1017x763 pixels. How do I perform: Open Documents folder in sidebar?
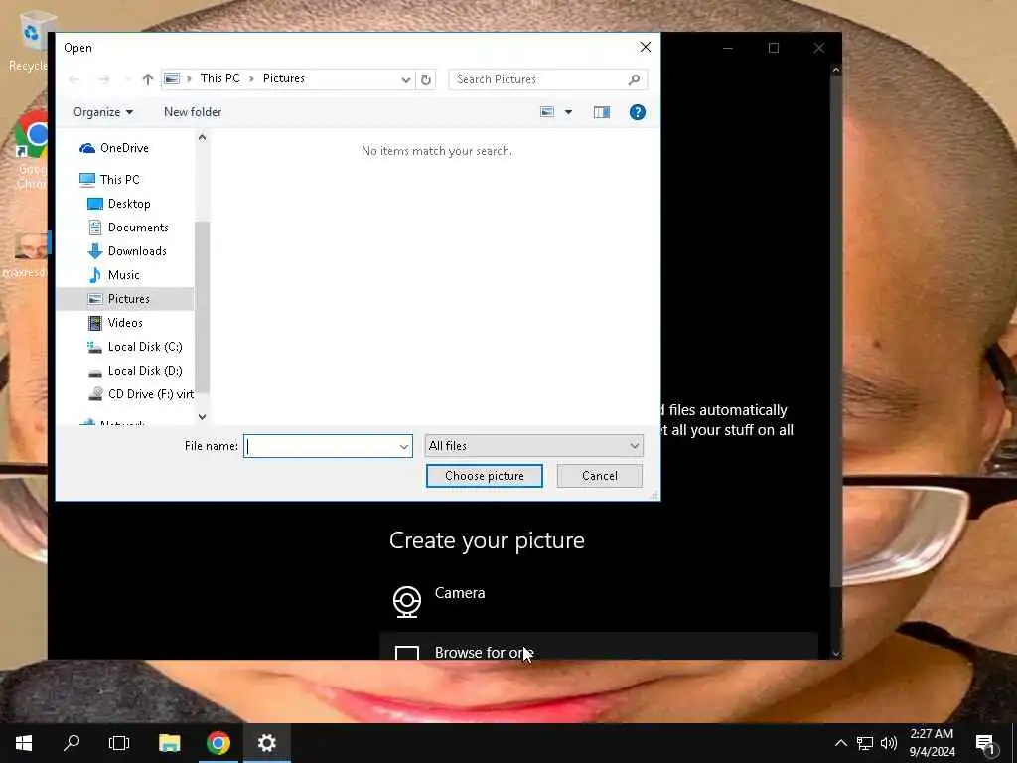click(x=138, y=228)
